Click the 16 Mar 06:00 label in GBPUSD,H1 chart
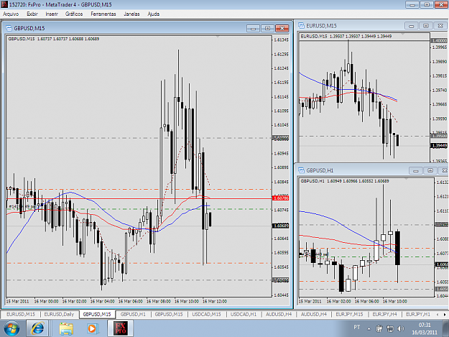Viewport: 449px width, 337px height. 366,301
